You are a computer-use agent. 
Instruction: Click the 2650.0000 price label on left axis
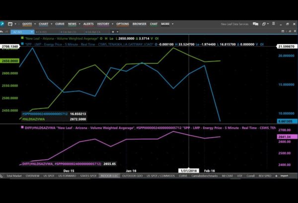[9, 61]
